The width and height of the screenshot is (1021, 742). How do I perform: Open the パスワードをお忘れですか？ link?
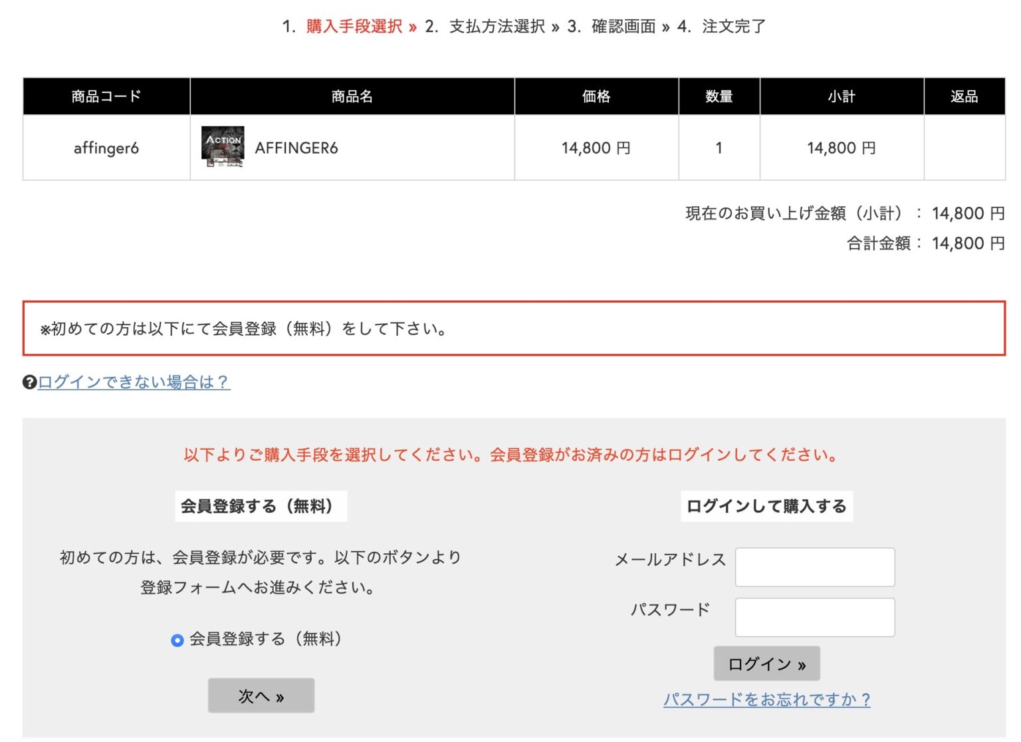click(767, 699)
